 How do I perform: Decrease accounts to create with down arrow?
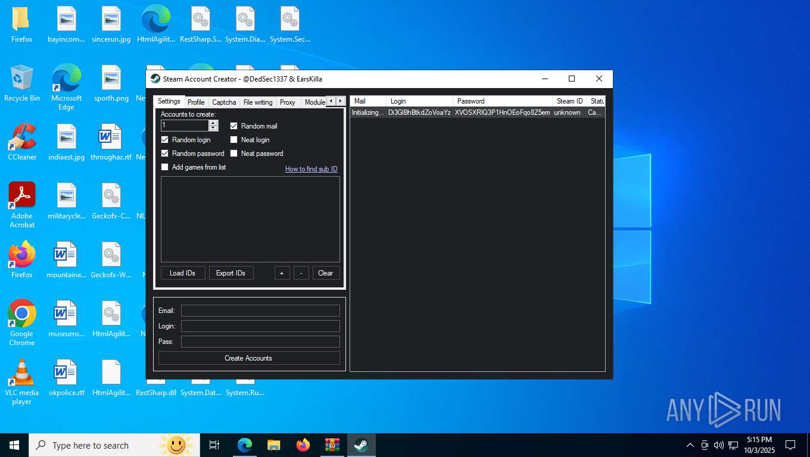tap(213, 128)
